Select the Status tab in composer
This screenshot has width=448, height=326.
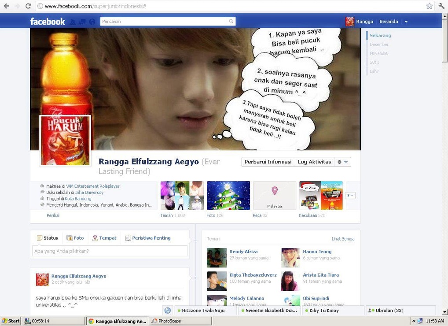48,238
